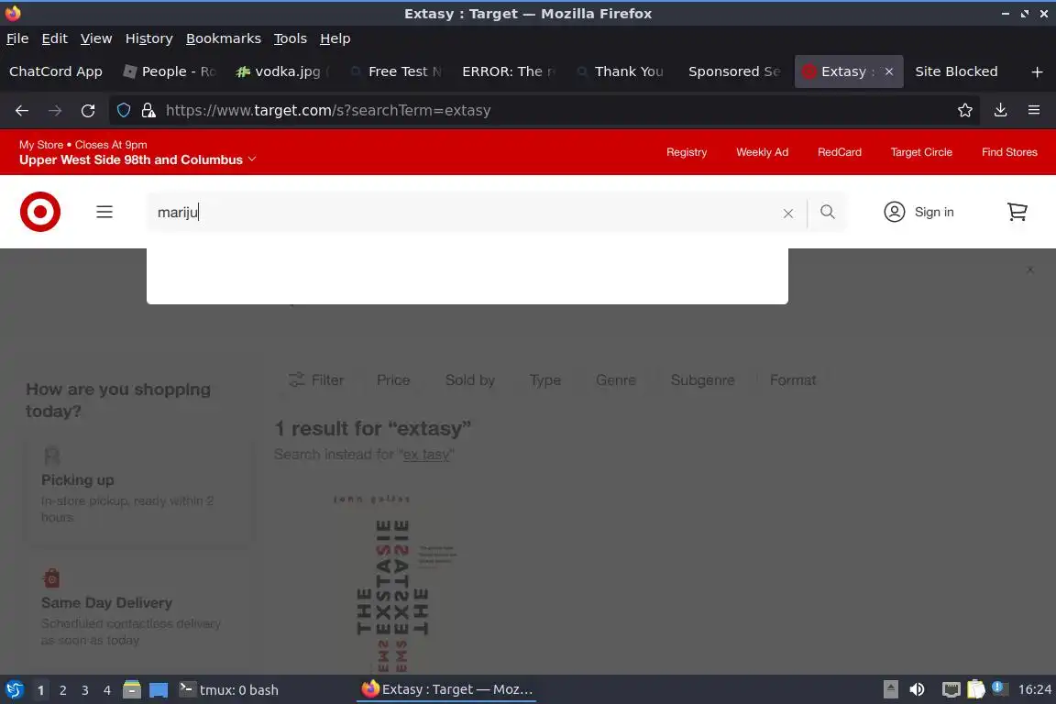The height and width of the screenshot is (704, 1056).
Task: Clear the search field with X
Action: pos(788,213)
